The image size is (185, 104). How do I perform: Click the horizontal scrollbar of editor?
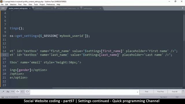(x=117, y=88)
